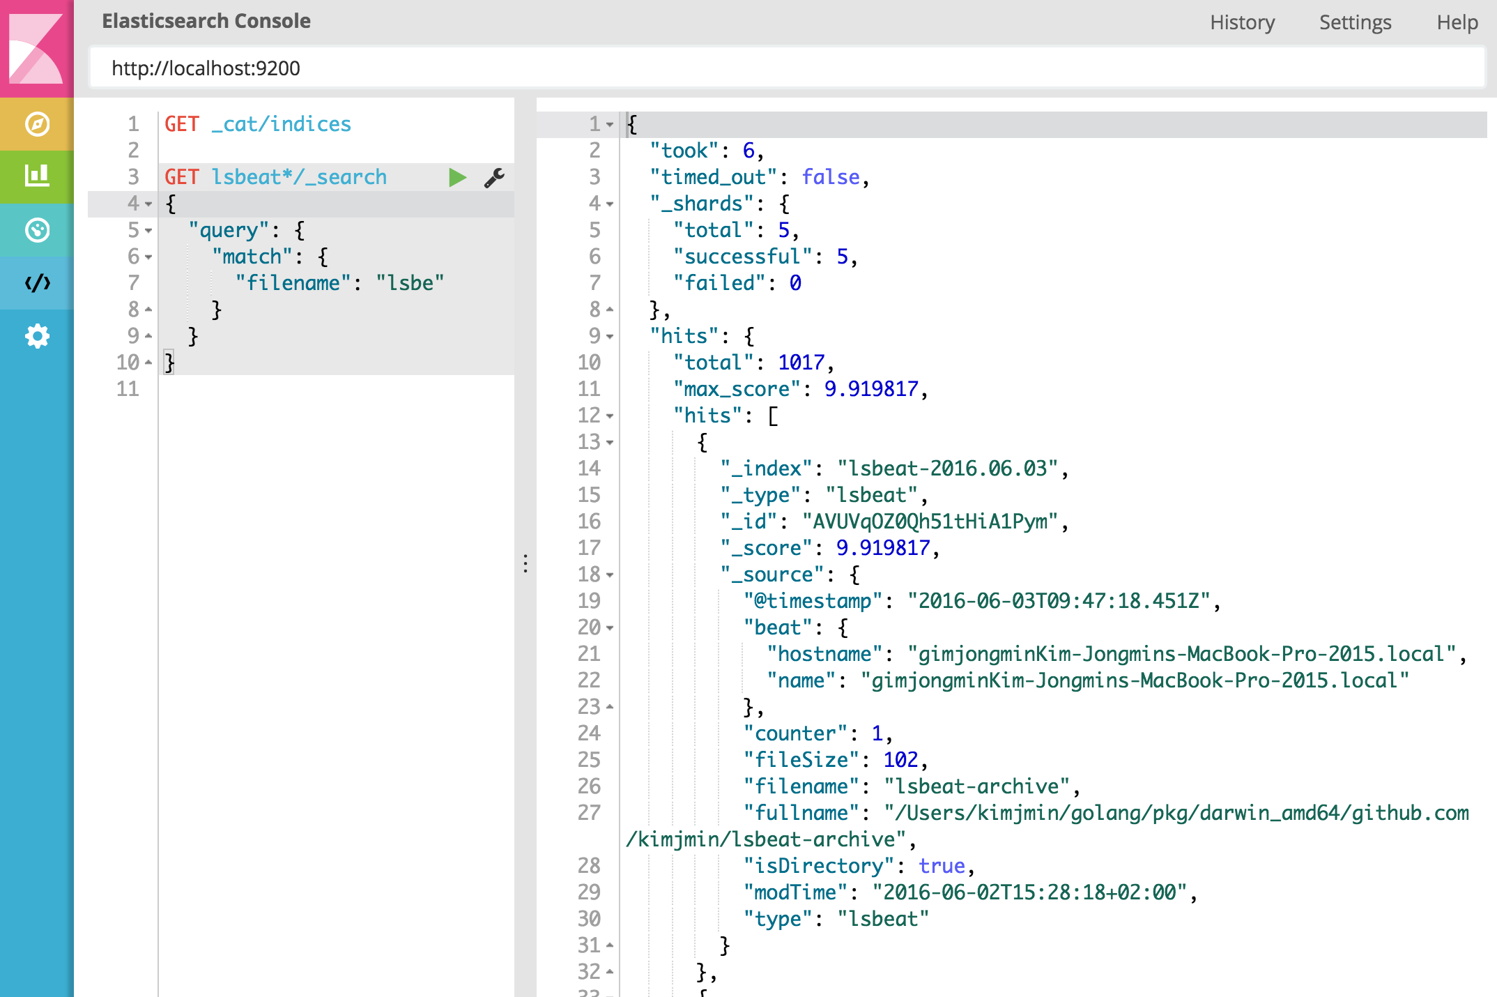Image resolution: width=1497 pixels, height=997 pixels.
Task: Click the fold-end arrow on output line 32
Action: tap(610, 972)
